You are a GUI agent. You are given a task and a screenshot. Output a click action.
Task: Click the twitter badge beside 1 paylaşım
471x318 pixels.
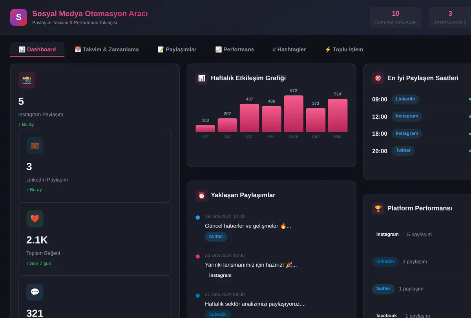point(383,289)
